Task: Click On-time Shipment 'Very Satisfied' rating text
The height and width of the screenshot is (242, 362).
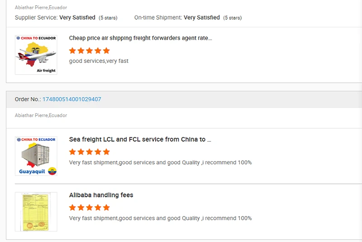Action: (202, 18)
